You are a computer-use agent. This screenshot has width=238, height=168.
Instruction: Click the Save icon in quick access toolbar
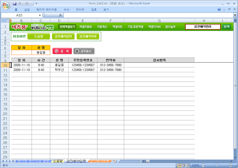tap(15, 3)
